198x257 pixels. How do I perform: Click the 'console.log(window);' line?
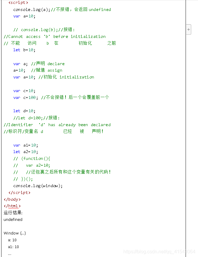[38, 186]
